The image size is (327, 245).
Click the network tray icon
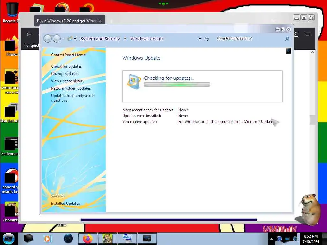coord(287,239)
